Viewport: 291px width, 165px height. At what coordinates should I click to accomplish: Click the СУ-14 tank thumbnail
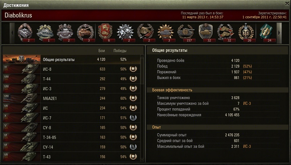(x=22, y=147)
